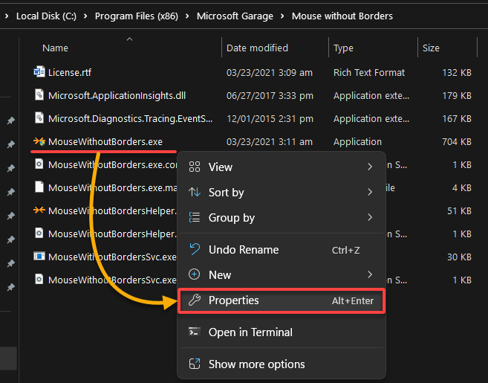The height and width of the screenshot is (383, 488).
Task: Go to Program Files (x86) breadcrumb
Action: pos(137,16)
